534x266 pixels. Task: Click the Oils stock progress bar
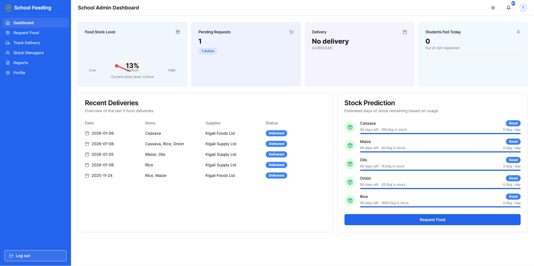[x=440, y=170]
